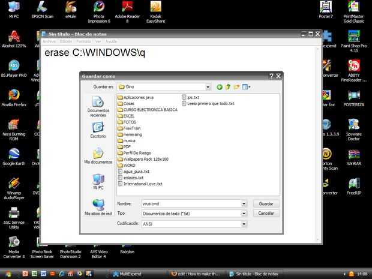
Task: Create a new folder icon in dialog toolbar
Action: pos(236,87)
